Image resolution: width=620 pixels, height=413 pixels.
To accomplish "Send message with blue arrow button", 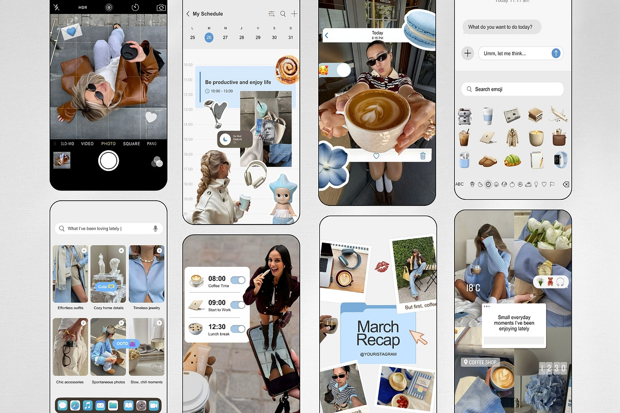I will [x=556, y=53].
